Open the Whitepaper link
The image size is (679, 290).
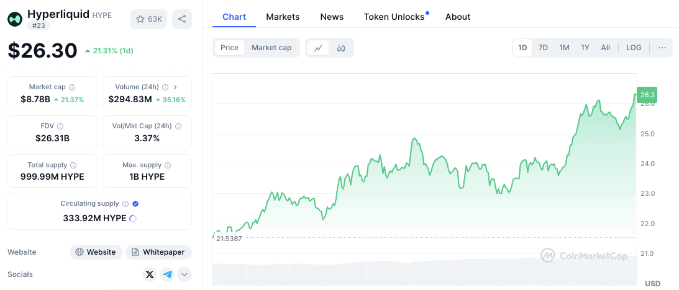tap(158, 252)
